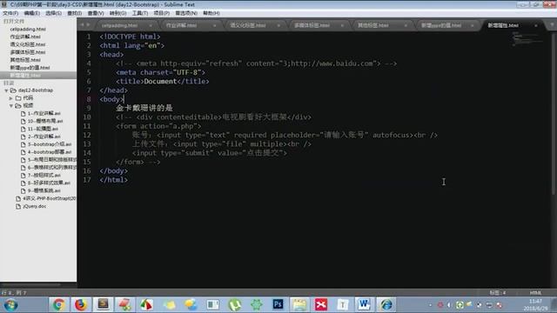The image size is (557, 313).
Task: Select 9-栅格系统.avi in sidebar
Action: 44,191
